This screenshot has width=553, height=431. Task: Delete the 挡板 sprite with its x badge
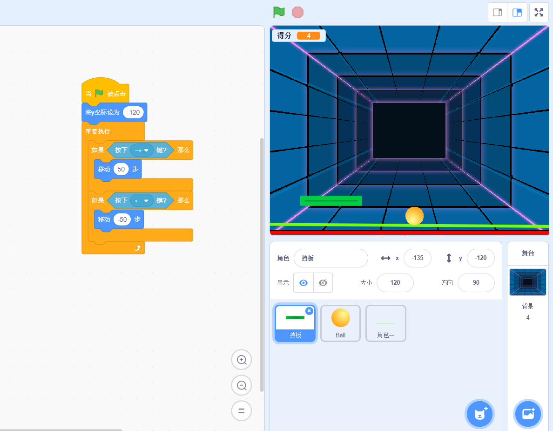pyautogui.click(x=309, y=311)
